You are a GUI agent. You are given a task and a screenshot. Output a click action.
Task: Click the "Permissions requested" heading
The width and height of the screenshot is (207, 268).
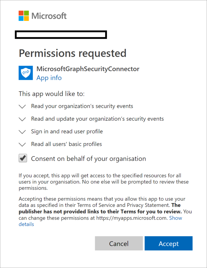[x=72, y=53]
